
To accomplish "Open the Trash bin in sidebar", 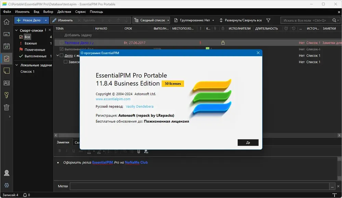I will coord(6,107).
